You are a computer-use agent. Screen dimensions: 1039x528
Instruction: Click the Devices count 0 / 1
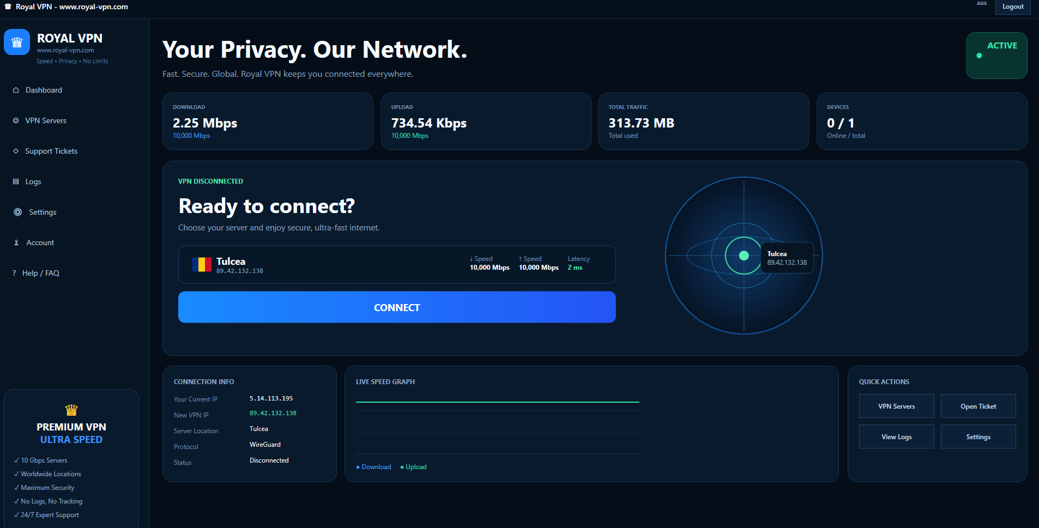click(841, 123)
